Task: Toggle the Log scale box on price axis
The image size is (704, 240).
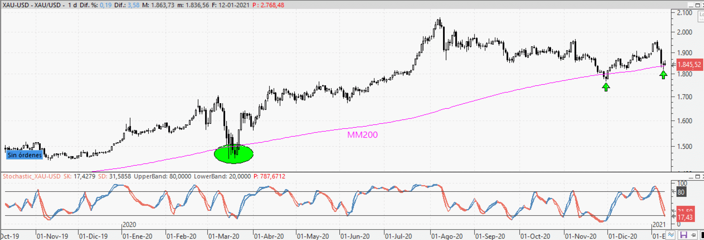Action: (x=701, y=16)
